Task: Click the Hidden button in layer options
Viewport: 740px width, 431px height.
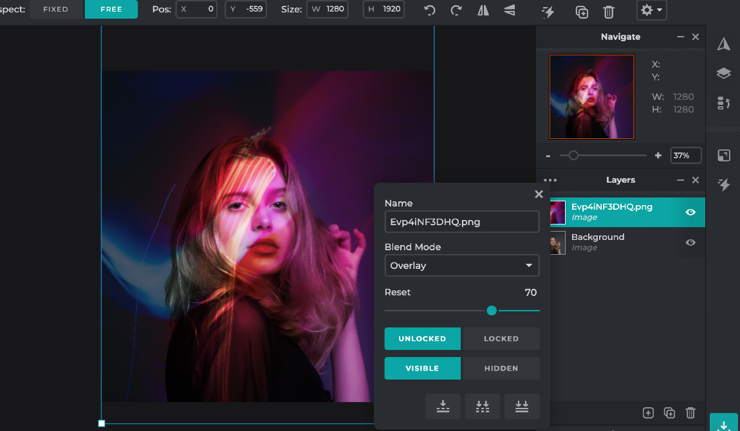Action: (x=501, y=368)
